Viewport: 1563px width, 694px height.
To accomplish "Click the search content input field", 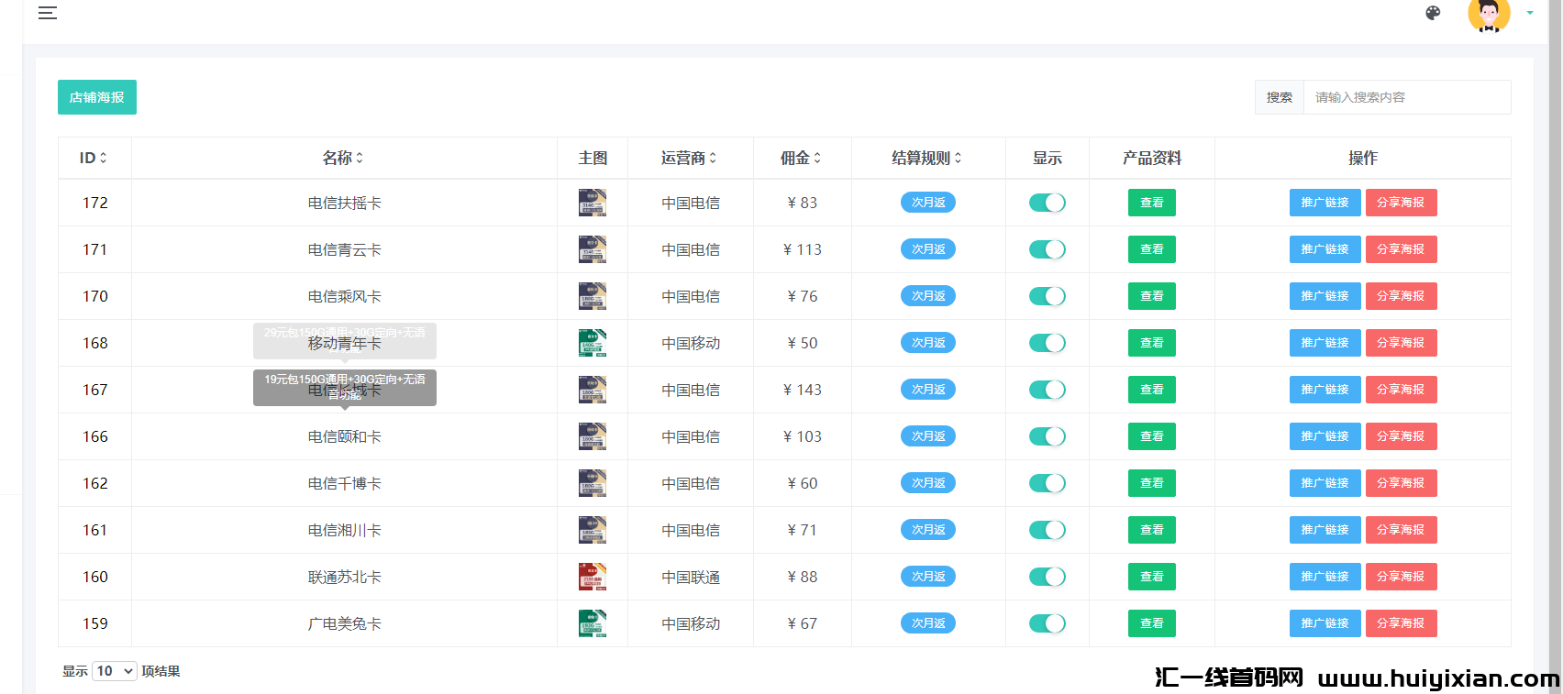I will pos(1406,97).
